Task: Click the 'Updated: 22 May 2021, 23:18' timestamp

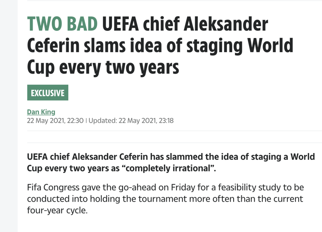Action: (131, 121)
